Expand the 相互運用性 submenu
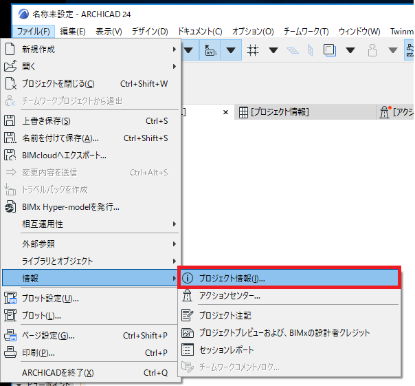This screenshot has height=386, width=415. [x=91, y=224]
